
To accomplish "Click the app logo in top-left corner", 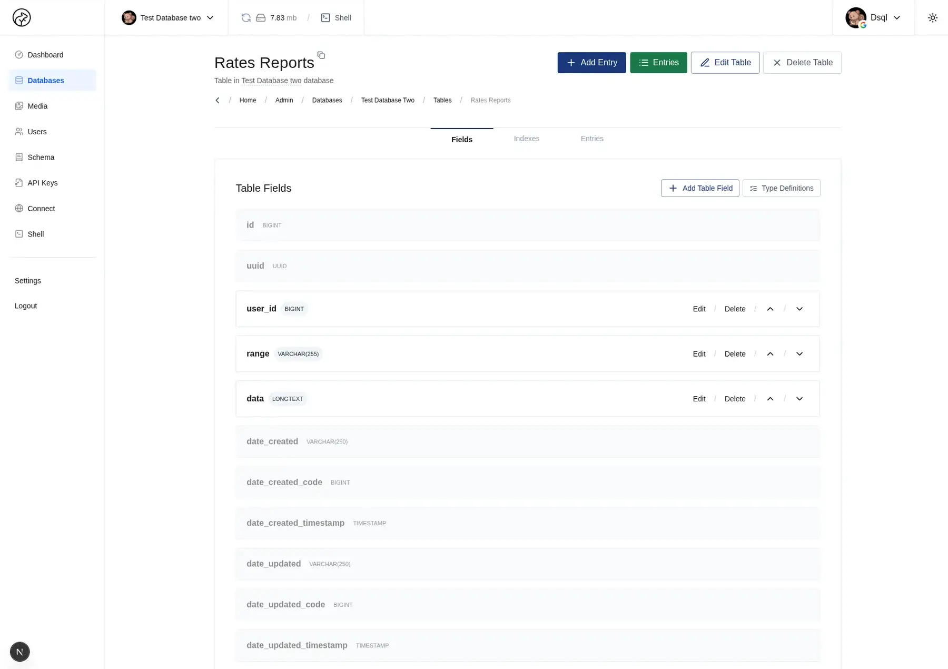I will [22, 18].
